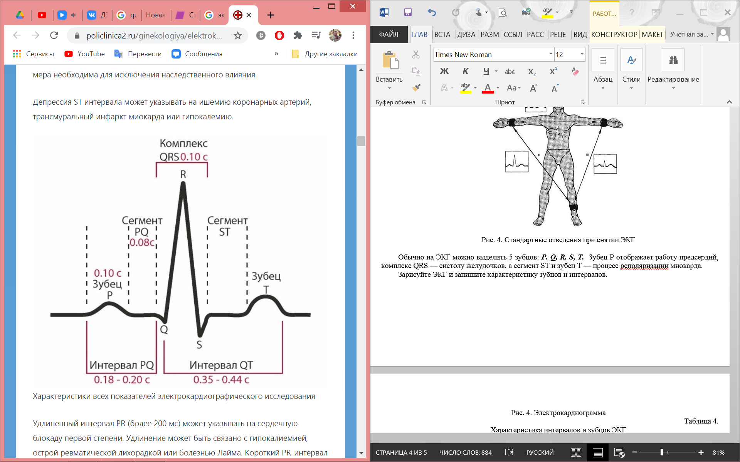Reload the policlinica2.ru page
The image size is (740, 462).
54,35
